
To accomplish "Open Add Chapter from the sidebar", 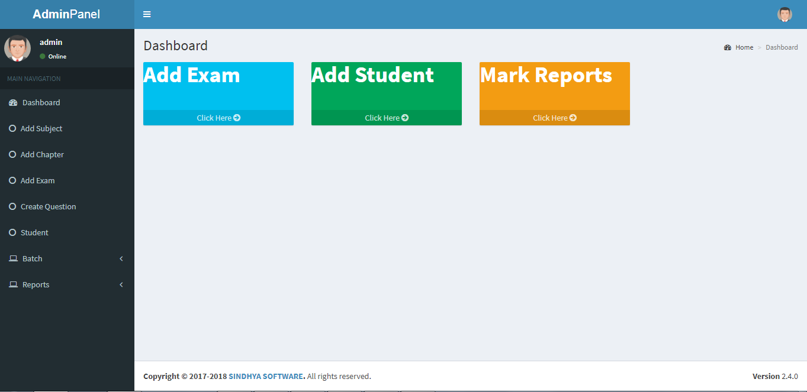I will pos(42,154).
